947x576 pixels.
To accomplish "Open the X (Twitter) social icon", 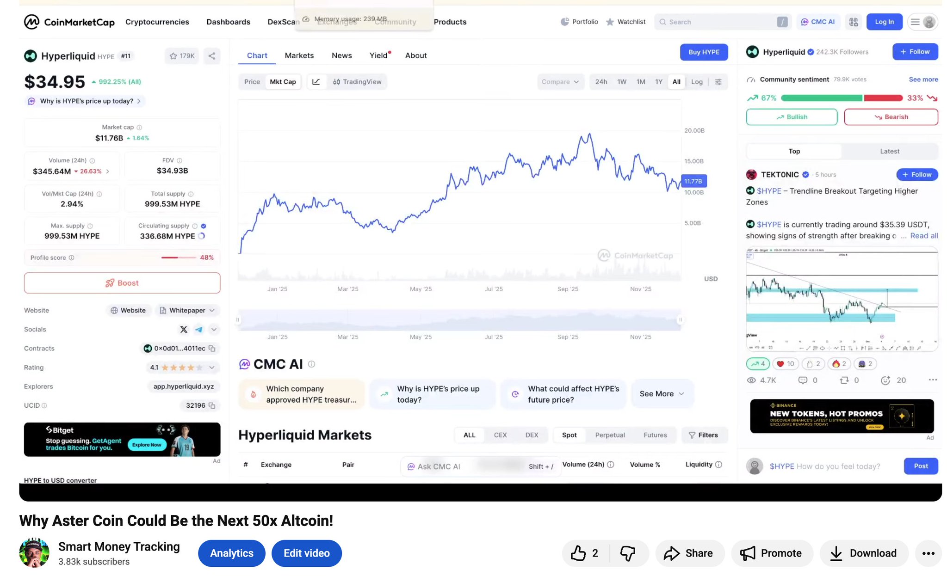I will point(184,330).
